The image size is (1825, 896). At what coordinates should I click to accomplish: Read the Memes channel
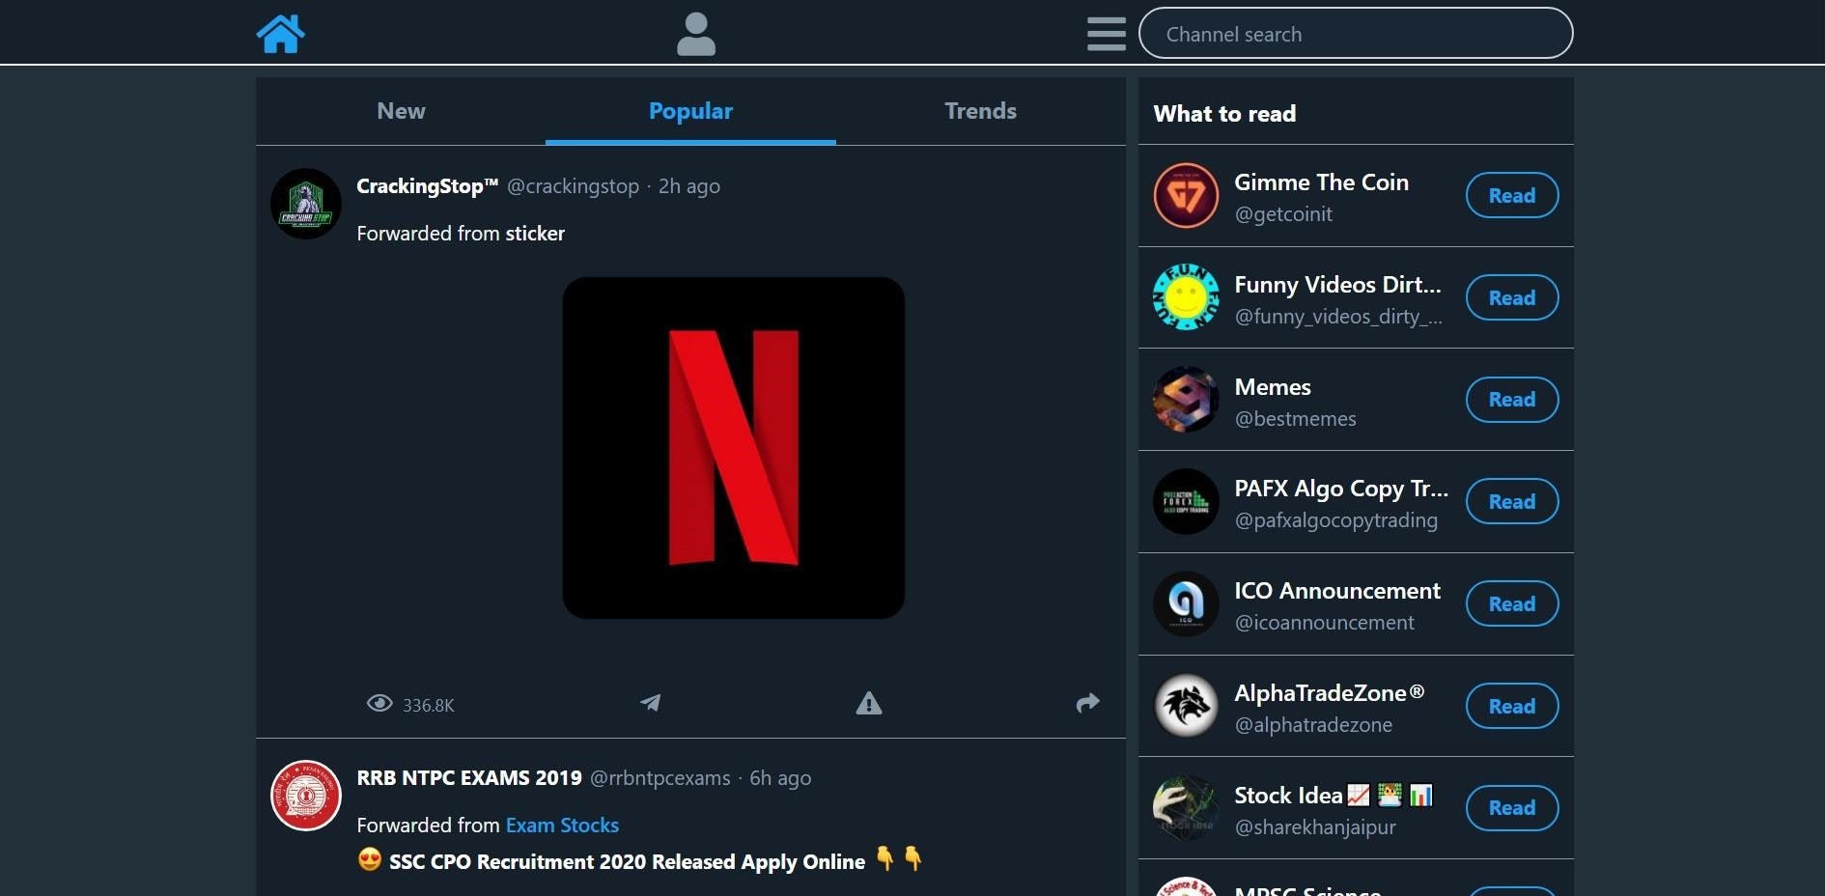click(x=1512, y=400)
